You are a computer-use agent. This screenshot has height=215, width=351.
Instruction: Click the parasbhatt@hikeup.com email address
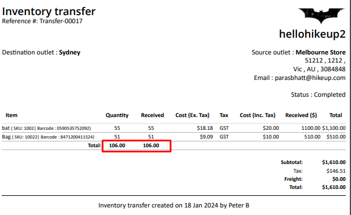coord(310,78)
